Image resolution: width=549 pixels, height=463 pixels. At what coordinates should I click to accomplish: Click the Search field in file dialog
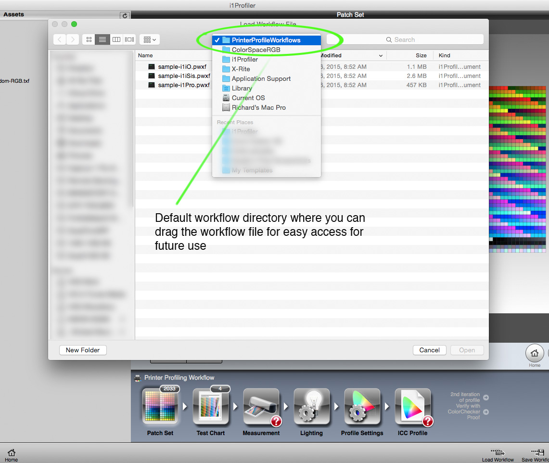tap(405, 39)
